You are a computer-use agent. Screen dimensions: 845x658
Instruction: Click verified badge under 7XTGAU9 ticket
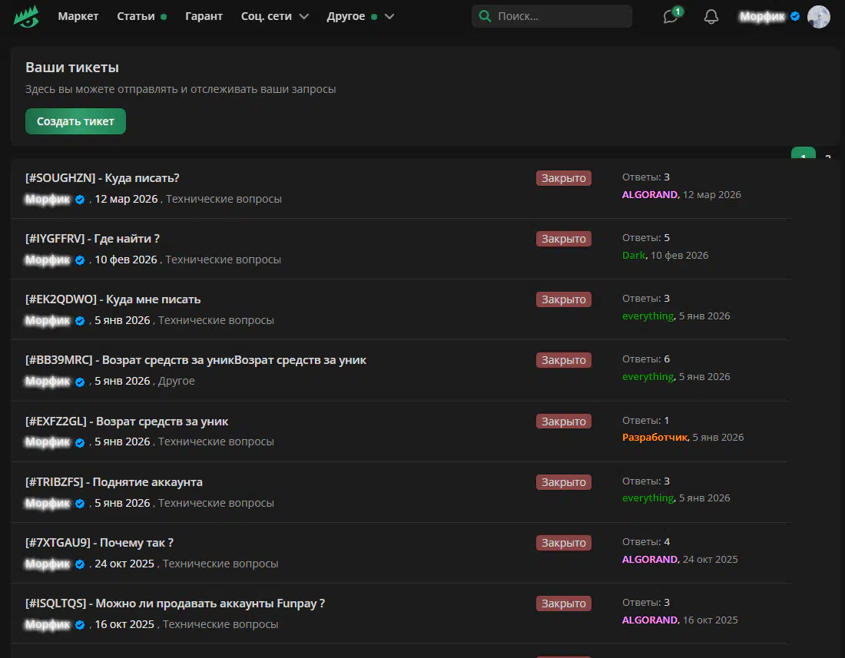[x=79, y=564]
